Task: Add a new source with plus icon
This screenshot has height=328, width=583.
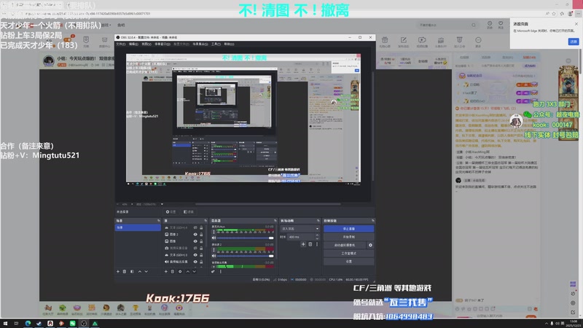Action: (166, 271)
